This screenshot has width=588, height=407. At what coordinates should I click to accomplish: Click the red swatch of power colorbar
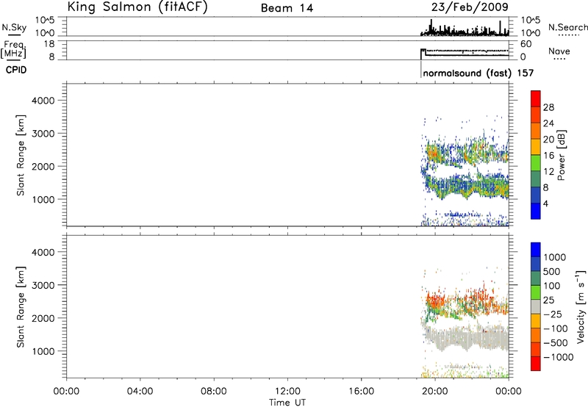point(536,98)
